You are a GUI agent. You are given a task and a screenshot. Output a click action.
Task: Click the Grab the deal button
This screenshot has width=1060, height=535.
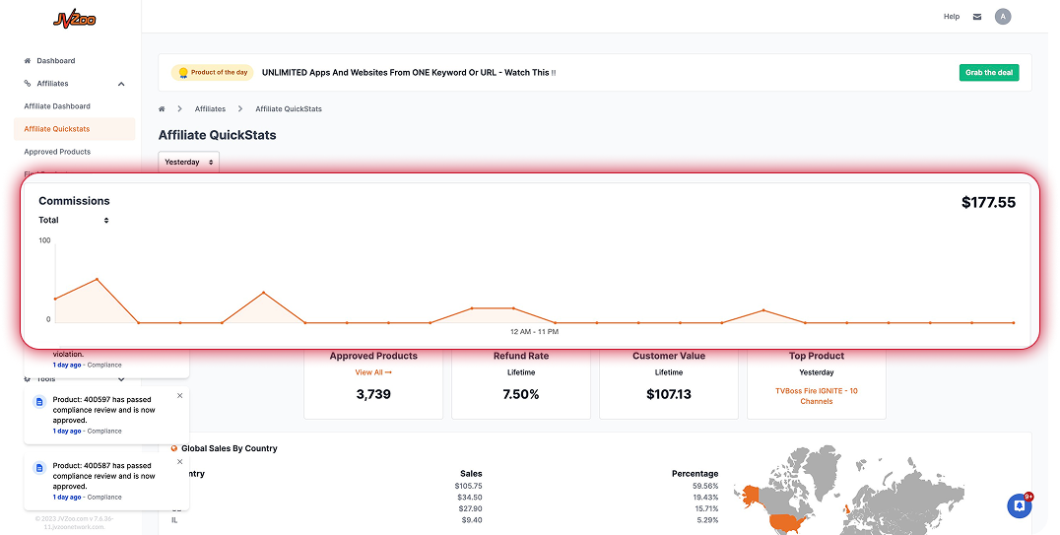click(x=988, y=73)
